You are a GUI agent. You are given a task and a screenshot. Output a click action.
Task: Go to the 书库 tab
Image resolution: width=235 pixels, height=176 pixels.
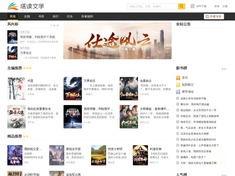pyautogui.click(x=41, y=16)
